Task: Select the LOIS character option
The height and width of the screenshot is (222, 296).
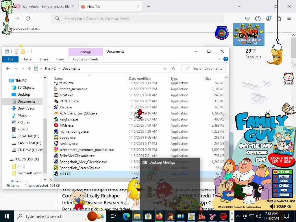Action: (282, 181)
